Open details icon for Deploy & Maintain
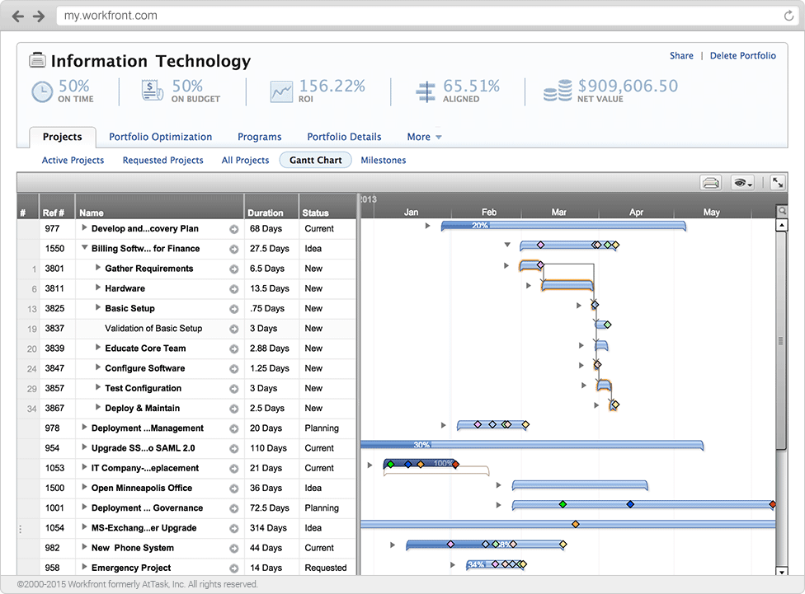This screenshot has height=594, width=805. coord(234,409)
